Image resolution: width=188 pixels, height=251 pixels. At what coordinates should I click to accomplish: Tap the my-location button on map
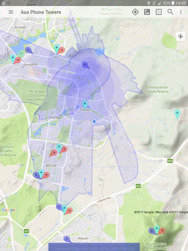[180, 37]
